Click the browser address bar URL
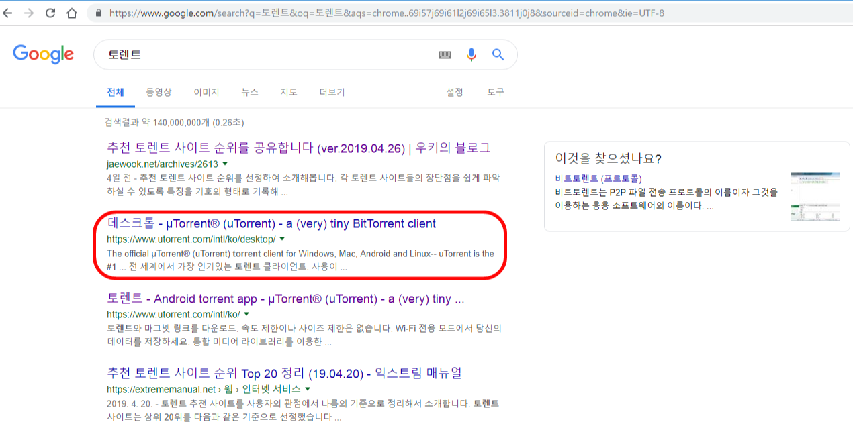 click(x=386, y=13)
